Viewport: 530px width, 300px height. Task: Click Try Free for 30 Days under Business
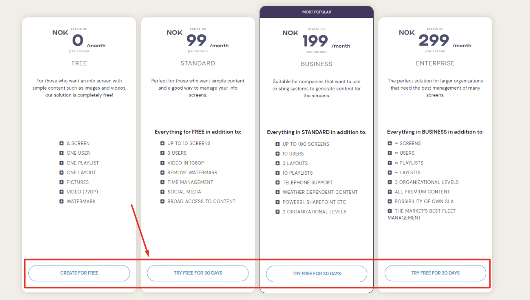[x=316, y=274]
